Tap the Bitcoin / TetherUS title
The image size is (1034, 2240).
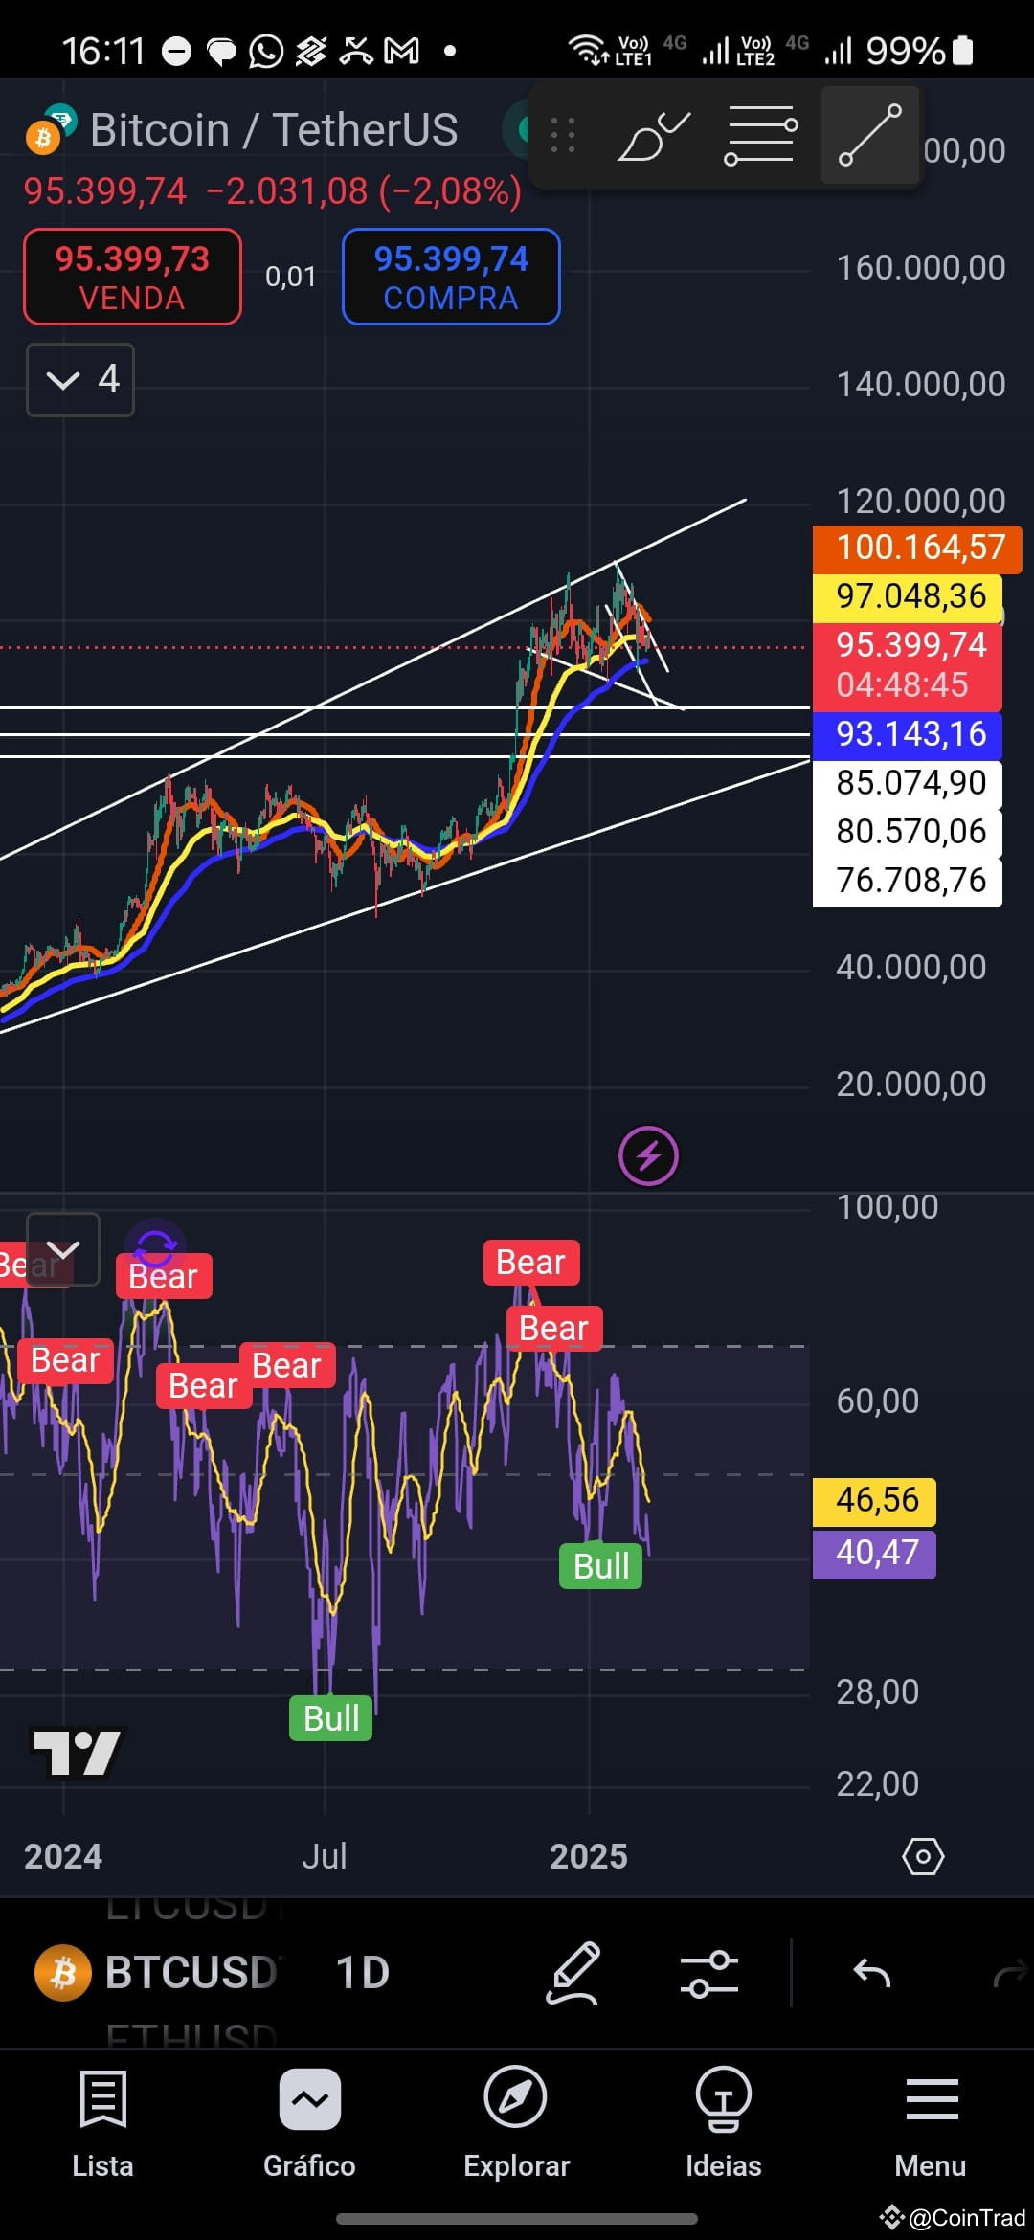tap(274, 129)
